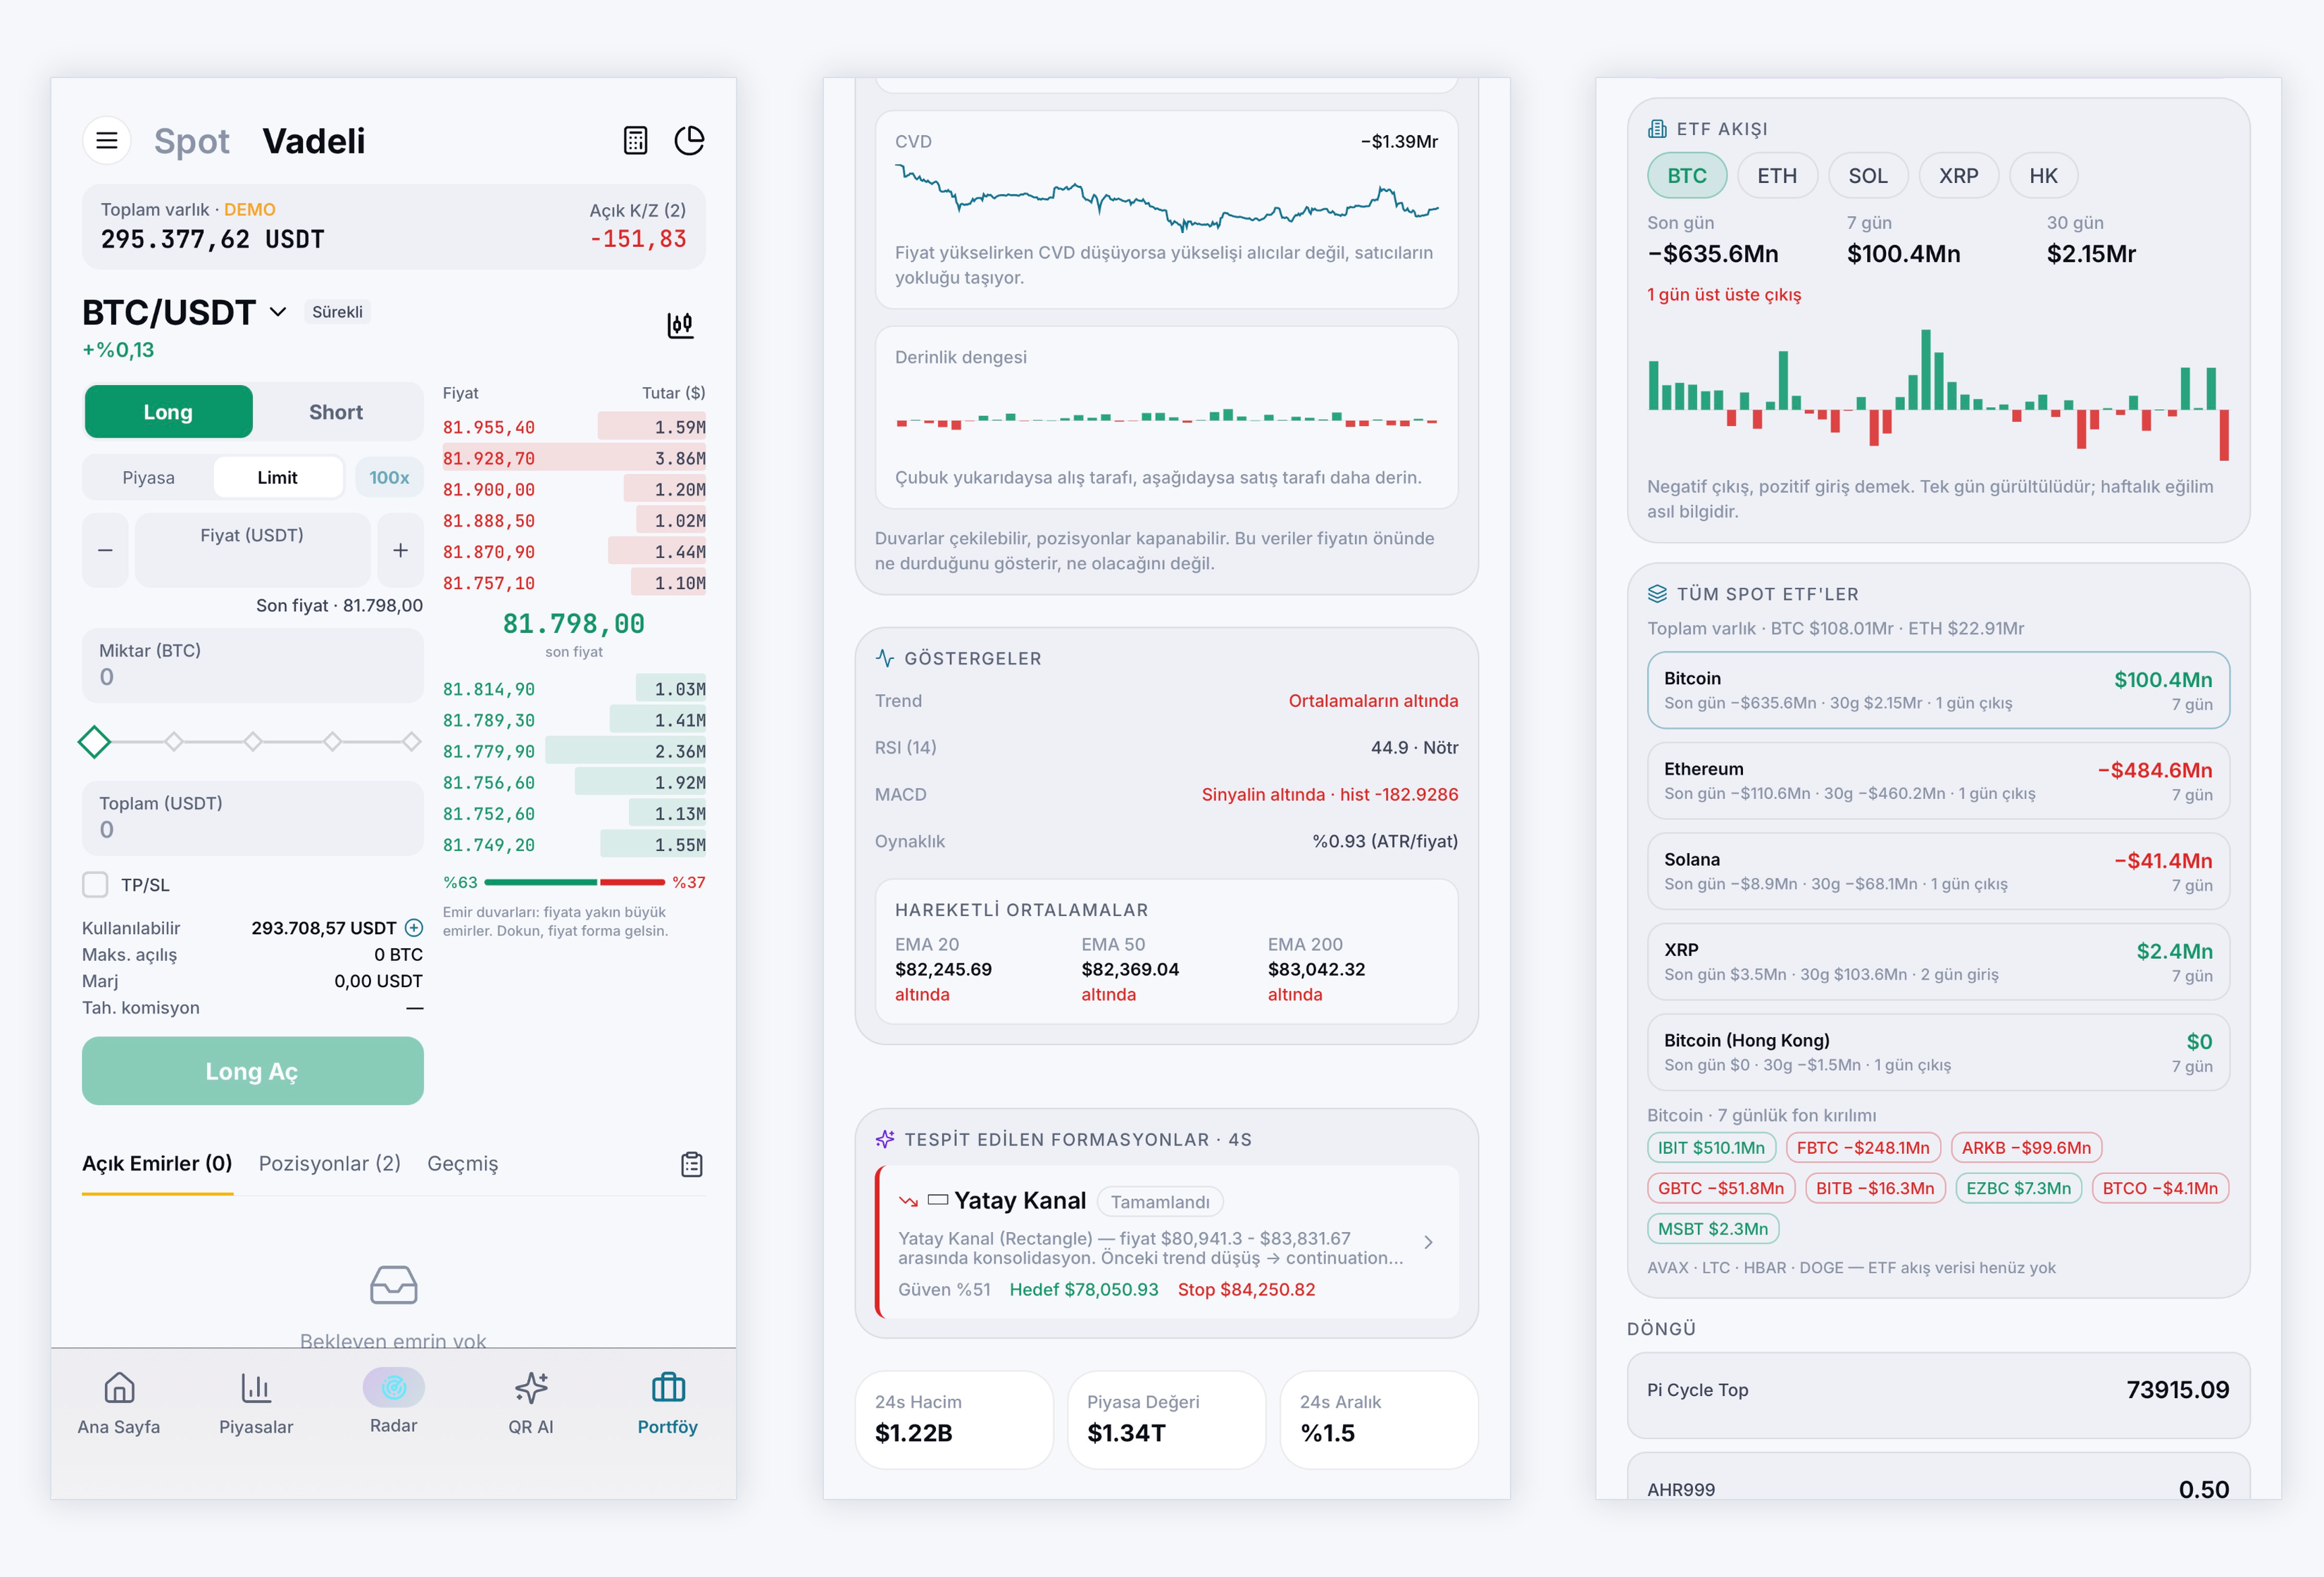Open the pie chart portfolio icon
Viewport: 2324px width, 1577px height.
[689, 141]
